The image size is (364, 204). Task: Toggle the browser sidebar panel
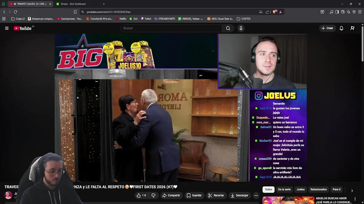(x=337, y=12)
